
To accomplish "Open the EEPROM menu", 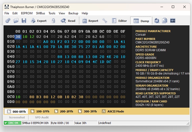I will (27, 13).
